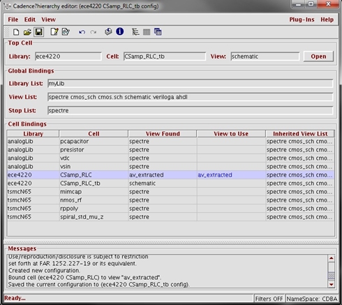This screenshot has width=342, height=305.
Task: Click the Update icon with download arrow
Action: click(108, 31)
